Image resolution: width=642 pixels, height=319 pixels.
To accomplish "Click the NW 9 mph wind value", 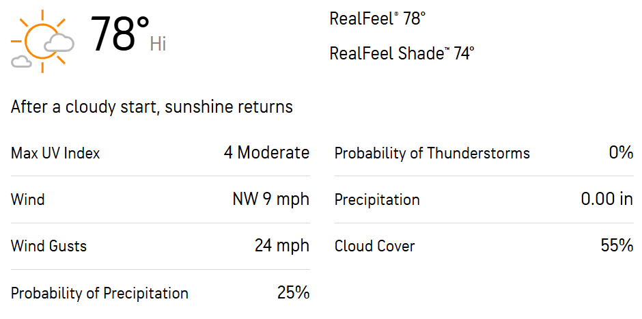I will (271, 199).
